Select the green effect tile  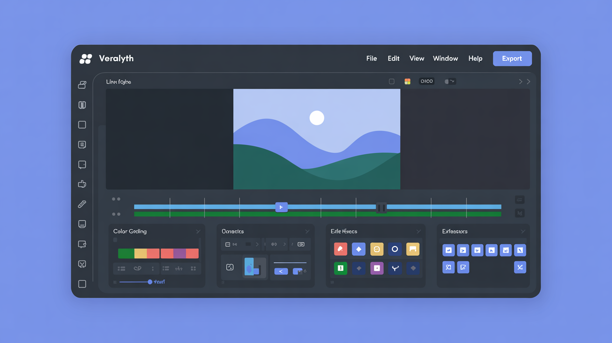coord(341,268)
